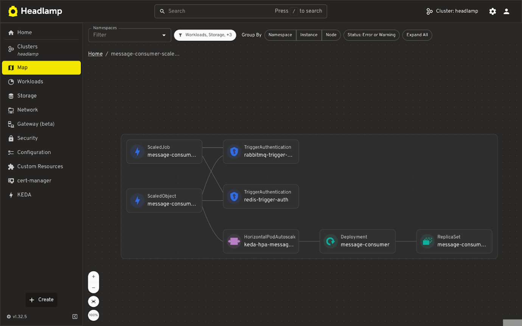522x326 pixels.
Task: Click the Configuration list icon
Action: (11, 152)
